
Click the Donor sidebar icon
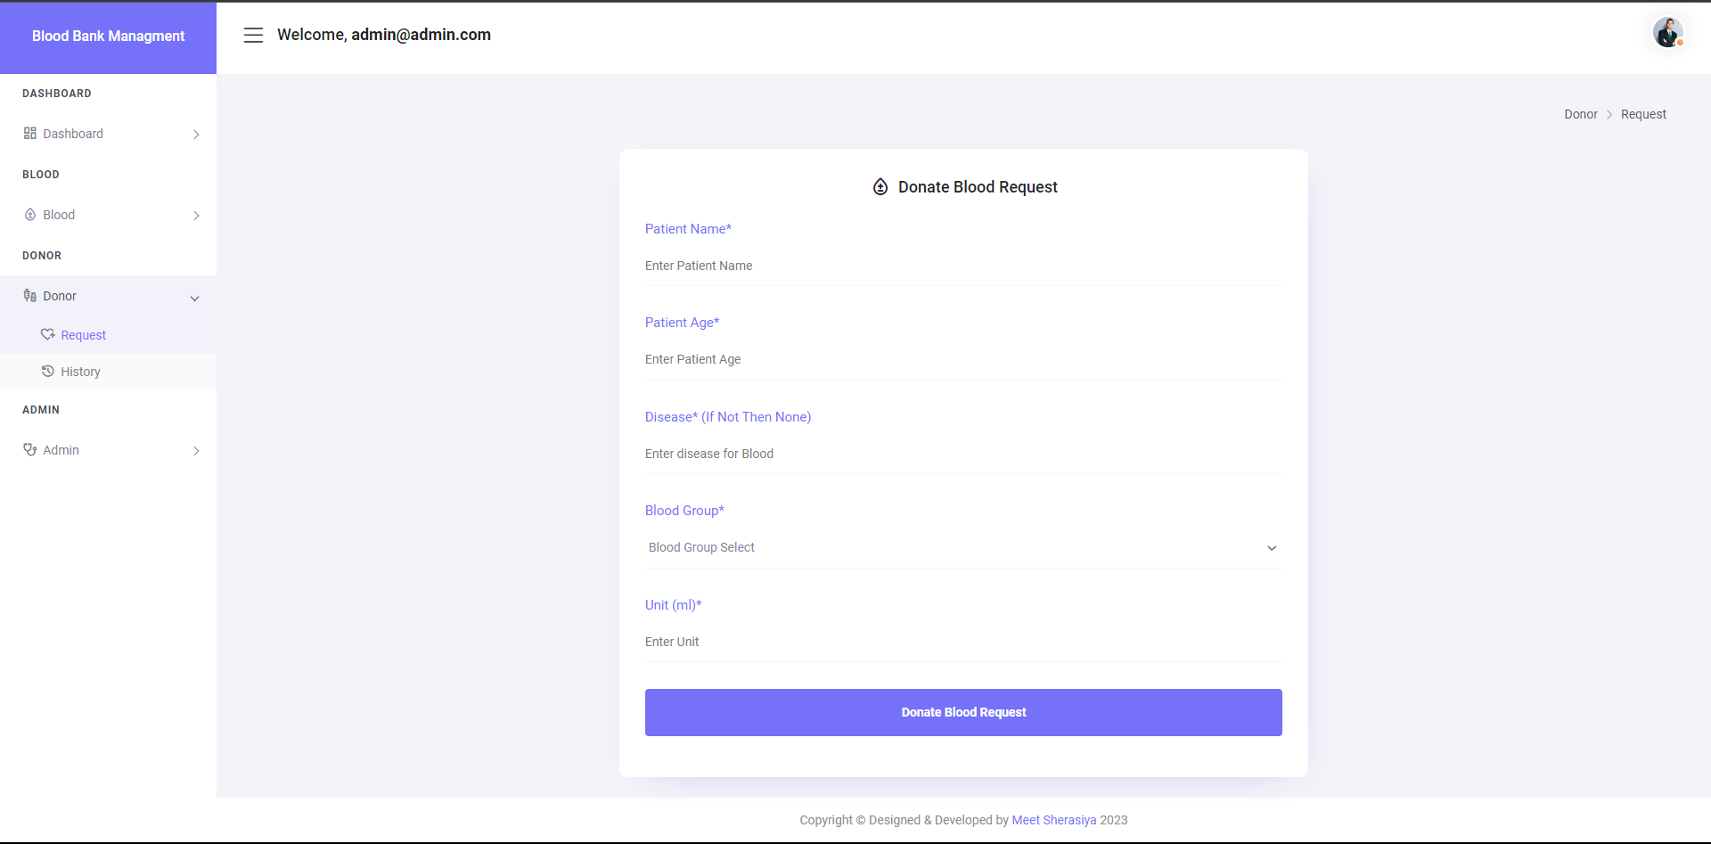tap(30, 296)
